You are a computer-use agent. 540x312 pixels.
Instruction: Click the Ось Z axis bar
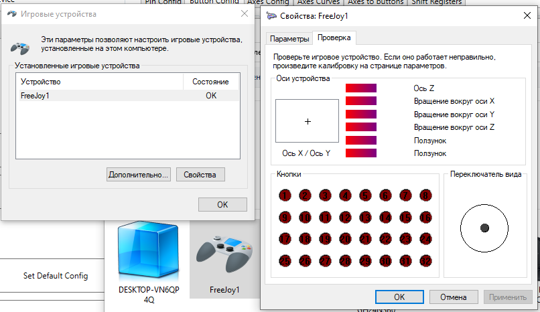tap(361, 88)
